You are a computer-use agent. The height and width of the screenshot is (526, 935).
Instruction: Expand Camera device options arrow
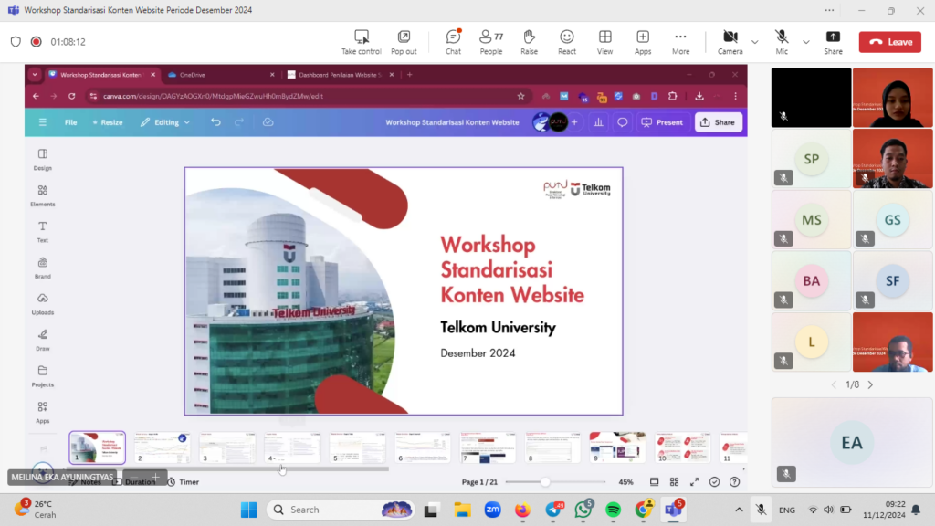755,42
